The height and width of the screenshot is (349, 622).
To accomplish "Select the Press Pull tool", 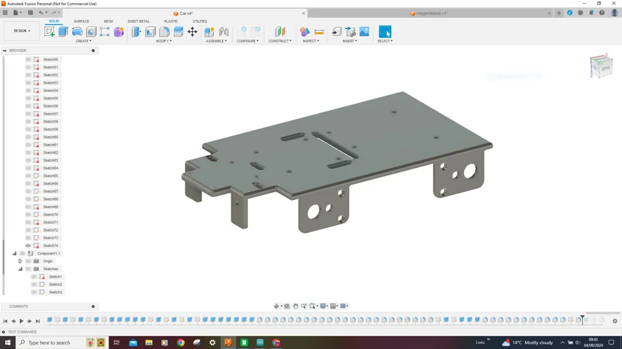I will pos(136,32).
